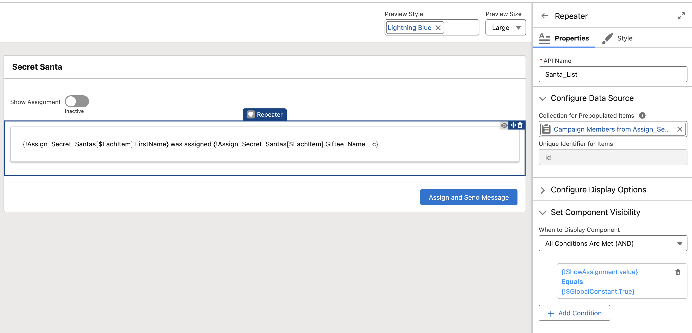Clear the Campaign Members collection selection
The image size is (692, 333).
pyautogui.click(x=680, y=129)
